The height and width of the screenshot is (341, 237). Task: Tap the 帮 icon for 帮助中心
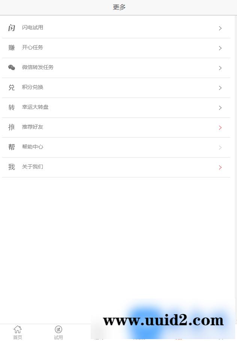click(11, 147)
